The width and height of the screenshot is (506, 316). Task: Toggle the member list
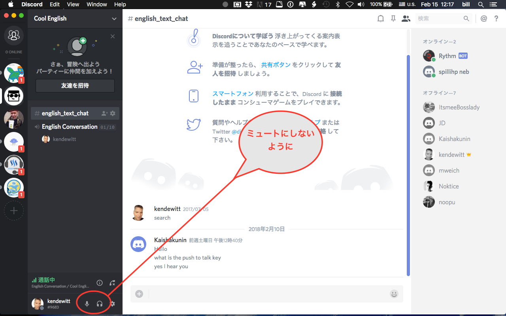click(x=406, y=19)
